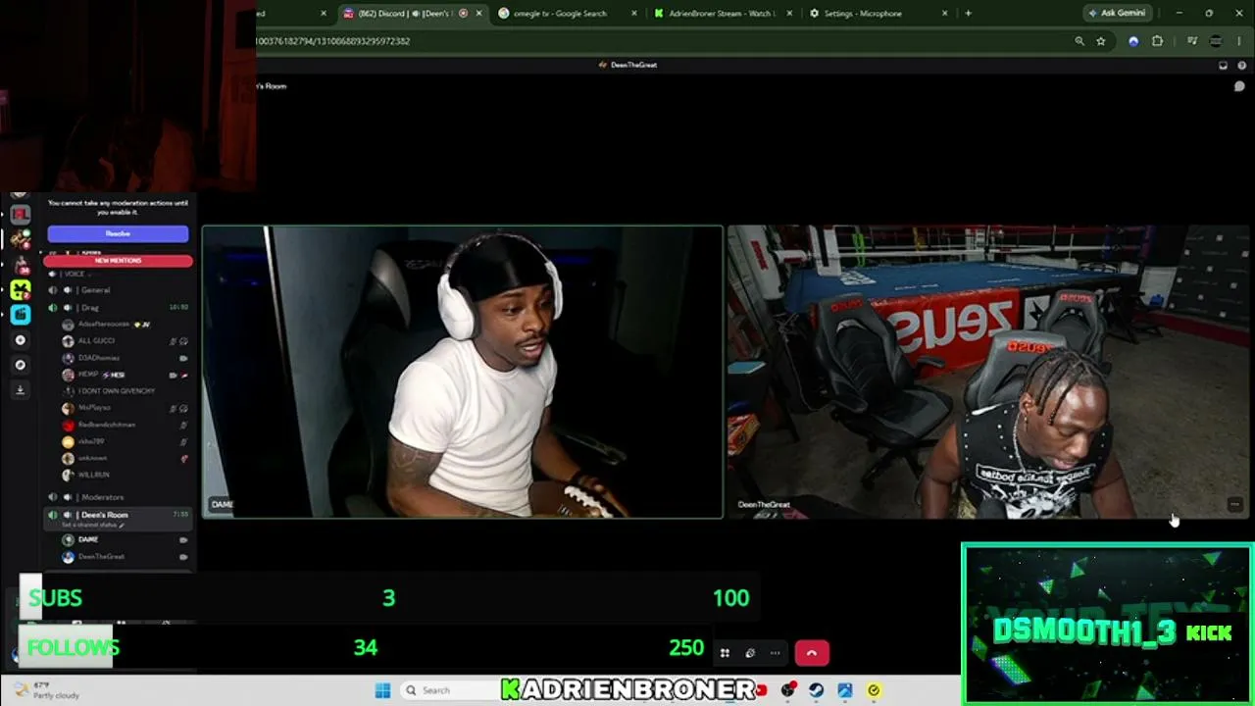This screenshot has width=1255, height=706.
Task: Click the call activities icon beside the grid
Action: (750, 653)
